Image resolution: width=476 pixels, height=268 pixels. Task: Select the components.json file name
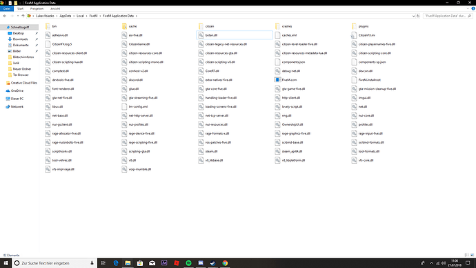pyautogui.click(x=293, y=62)
